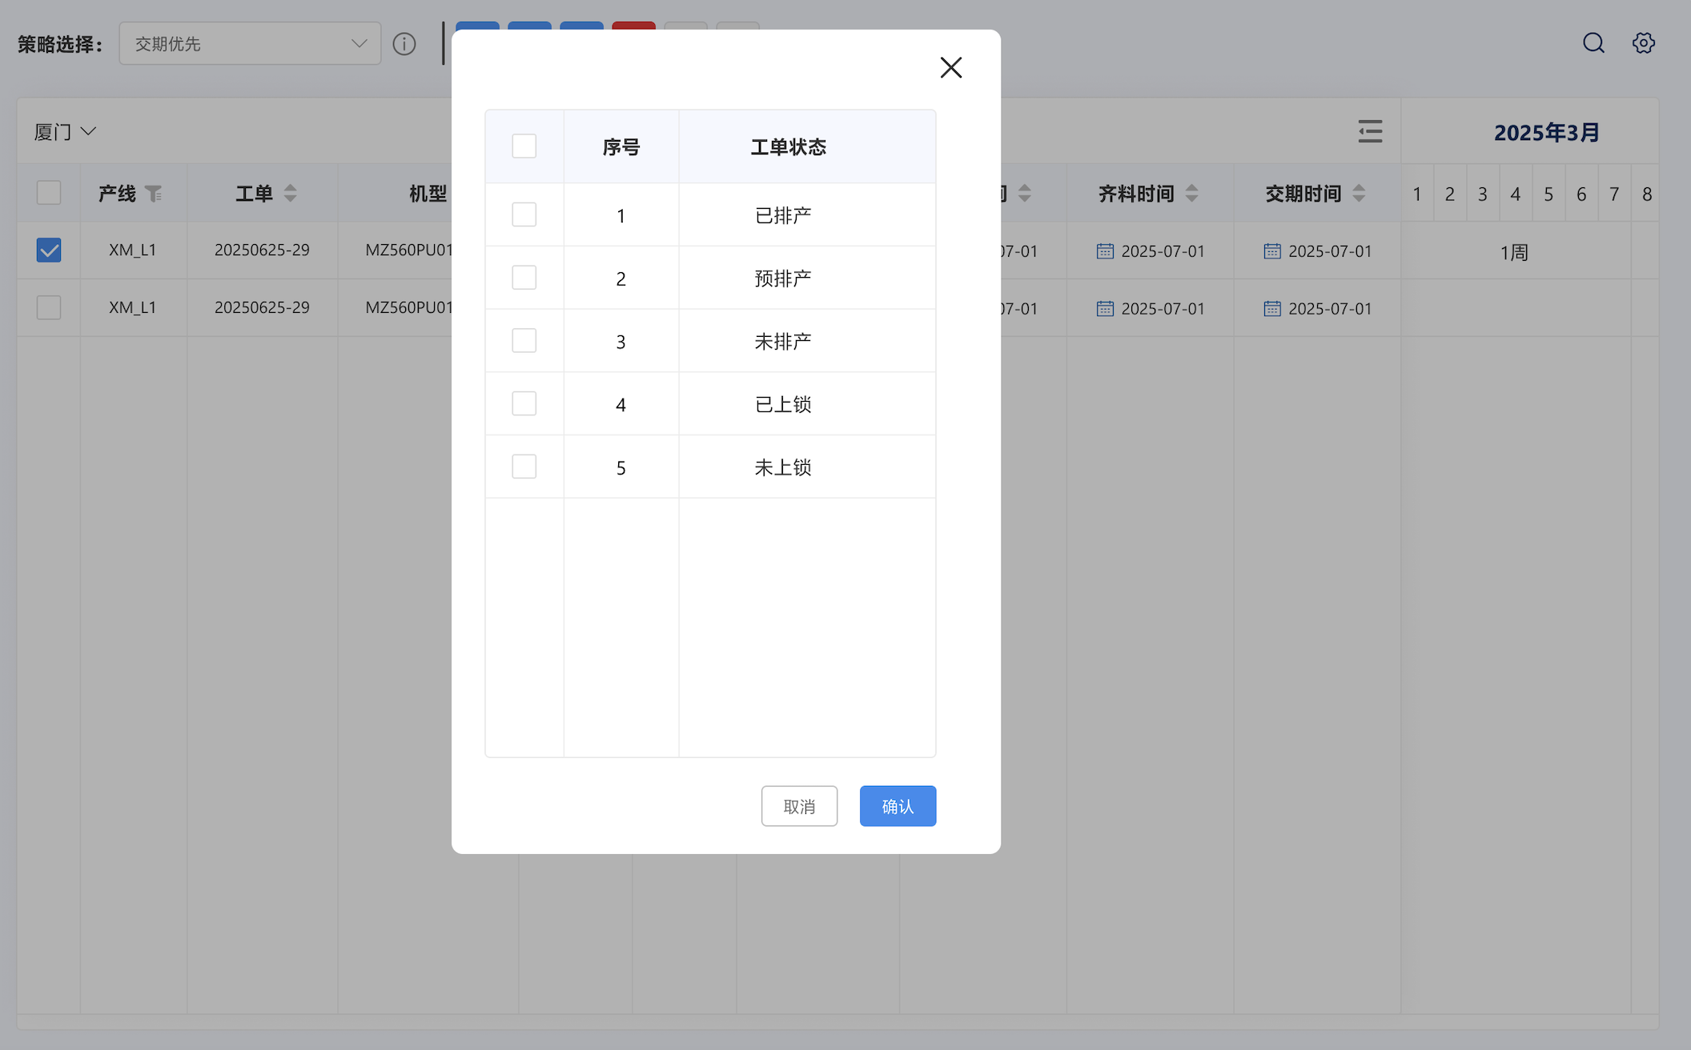Image resolution: width=1691 pixels, height=1050 pixels.
Task: Open the settings gear icon
Action: pyautogui.click(x=1643, y=43)
